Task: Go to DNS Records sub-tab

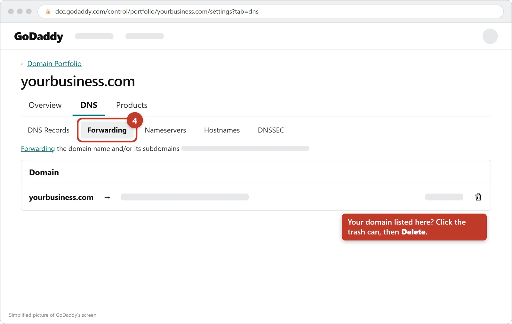Action: (x=49, y=130)
